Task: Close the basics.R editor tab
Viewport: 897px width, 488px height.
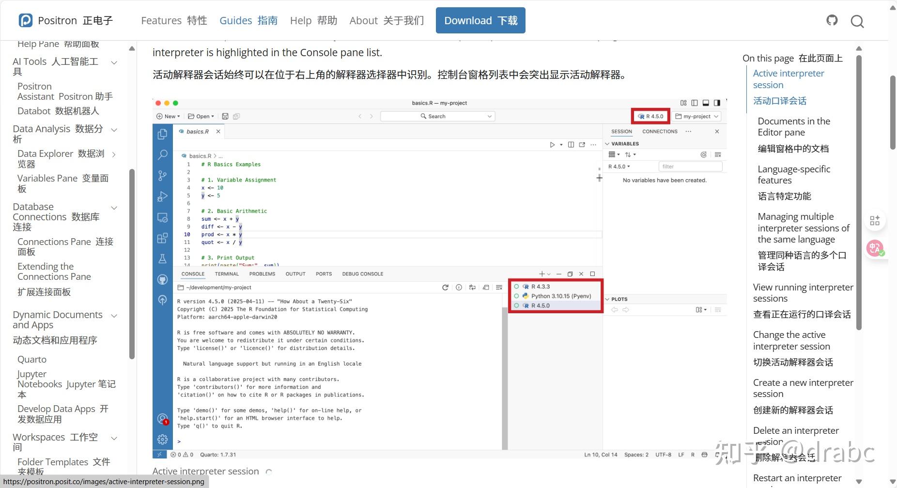Action: [218, 132]
